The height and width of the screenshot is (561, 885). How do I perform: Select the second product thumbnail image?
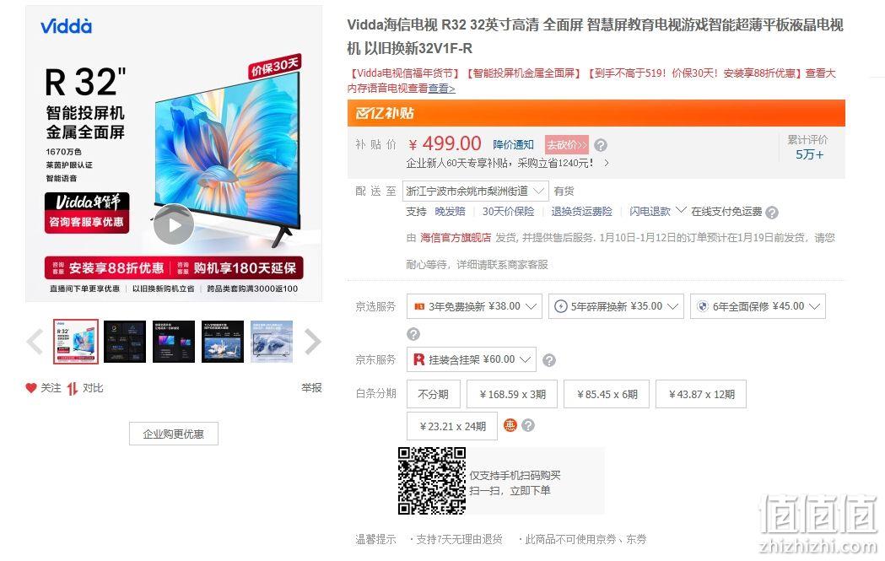click(x=125, y=342)
